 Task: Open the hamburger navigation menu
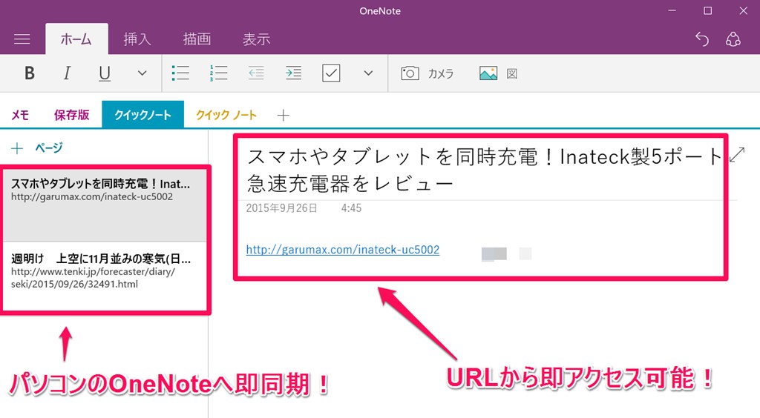(22, 39)
